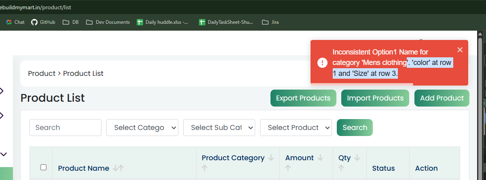Click the Product breadcrumb link
The image size is (486, 180).
coord(42,73)
